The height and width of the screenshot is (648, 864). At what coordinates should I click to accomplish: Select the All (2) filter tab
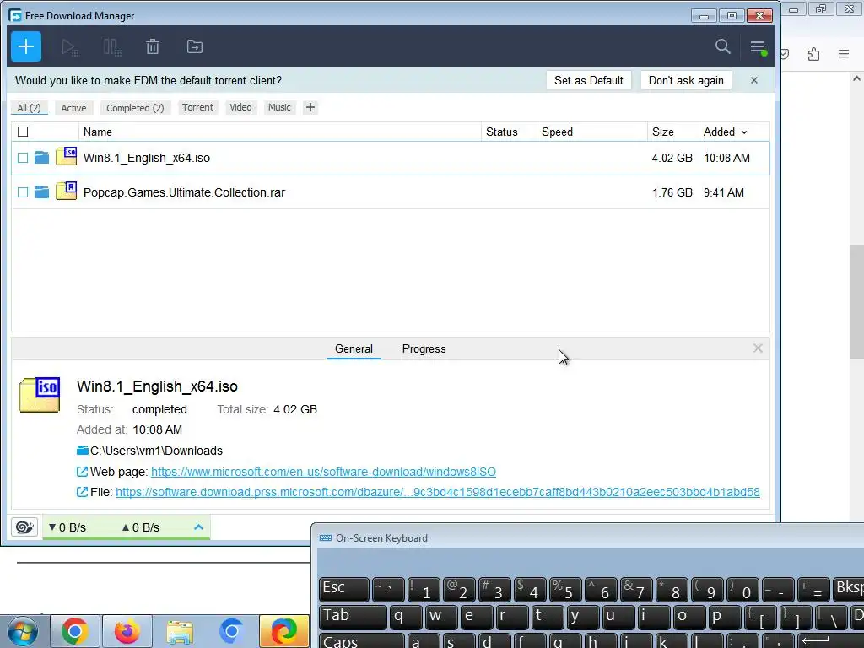pos(30,108)
